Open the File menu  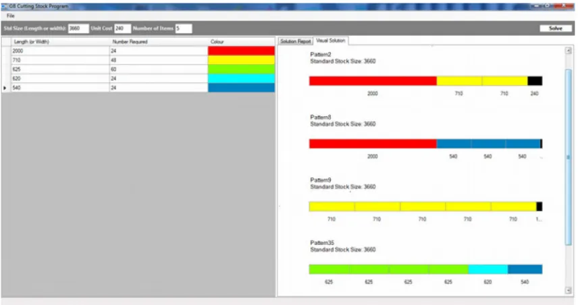pos(10,16)
